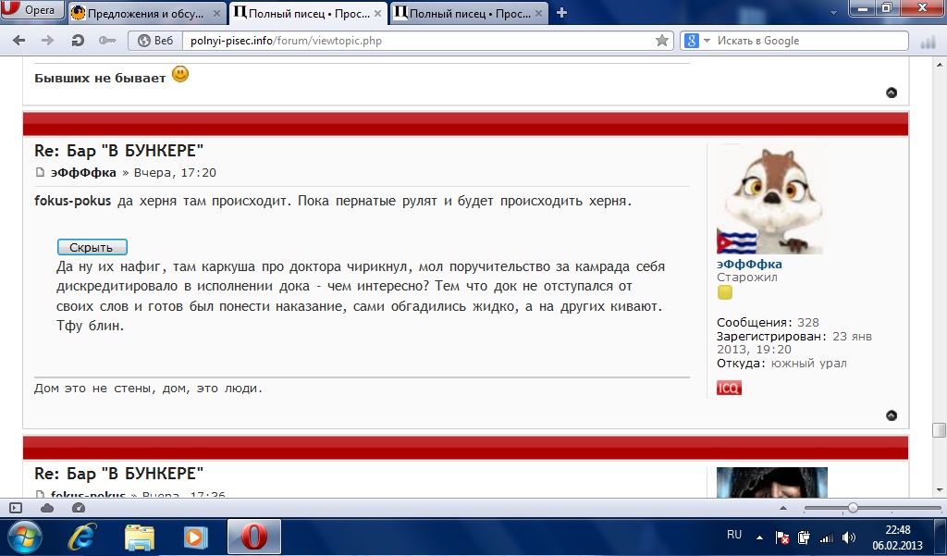Viewport: 947px width, 556px height.
Task: Open эФФФфка squirrel avatar image
Action: tap(770, 200)
